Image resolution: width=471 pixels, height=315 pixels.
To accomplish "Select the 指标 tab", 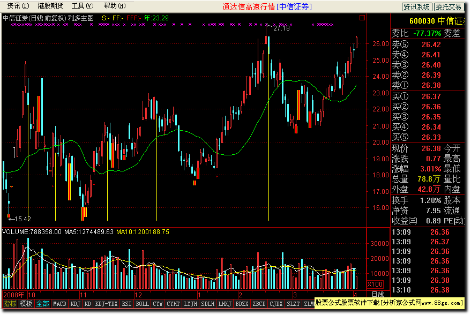I will [10, 304].
